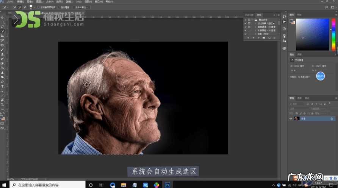Open Photoshop from the Windows taskbar
The width and height of the screenshot is (338, 188).
[x=167, y=185]
